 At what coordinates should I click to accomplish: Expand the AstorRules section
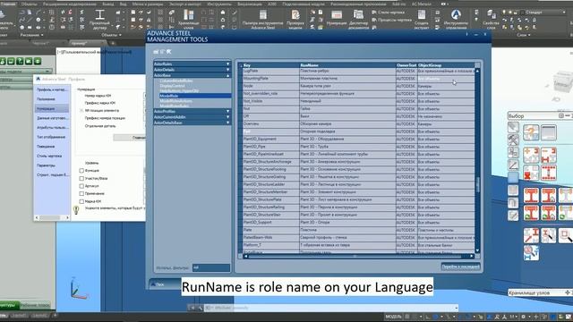pyautogui.click(x=192, y=64)
